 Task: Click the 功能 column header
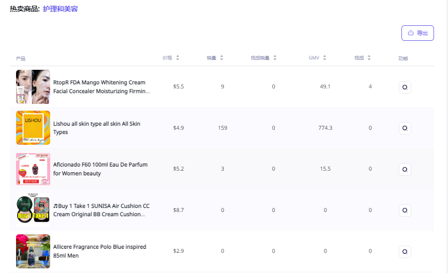[403, 58]
